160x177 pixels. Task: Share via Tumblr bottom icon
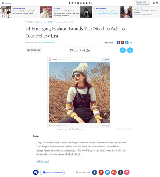point(120,172)
